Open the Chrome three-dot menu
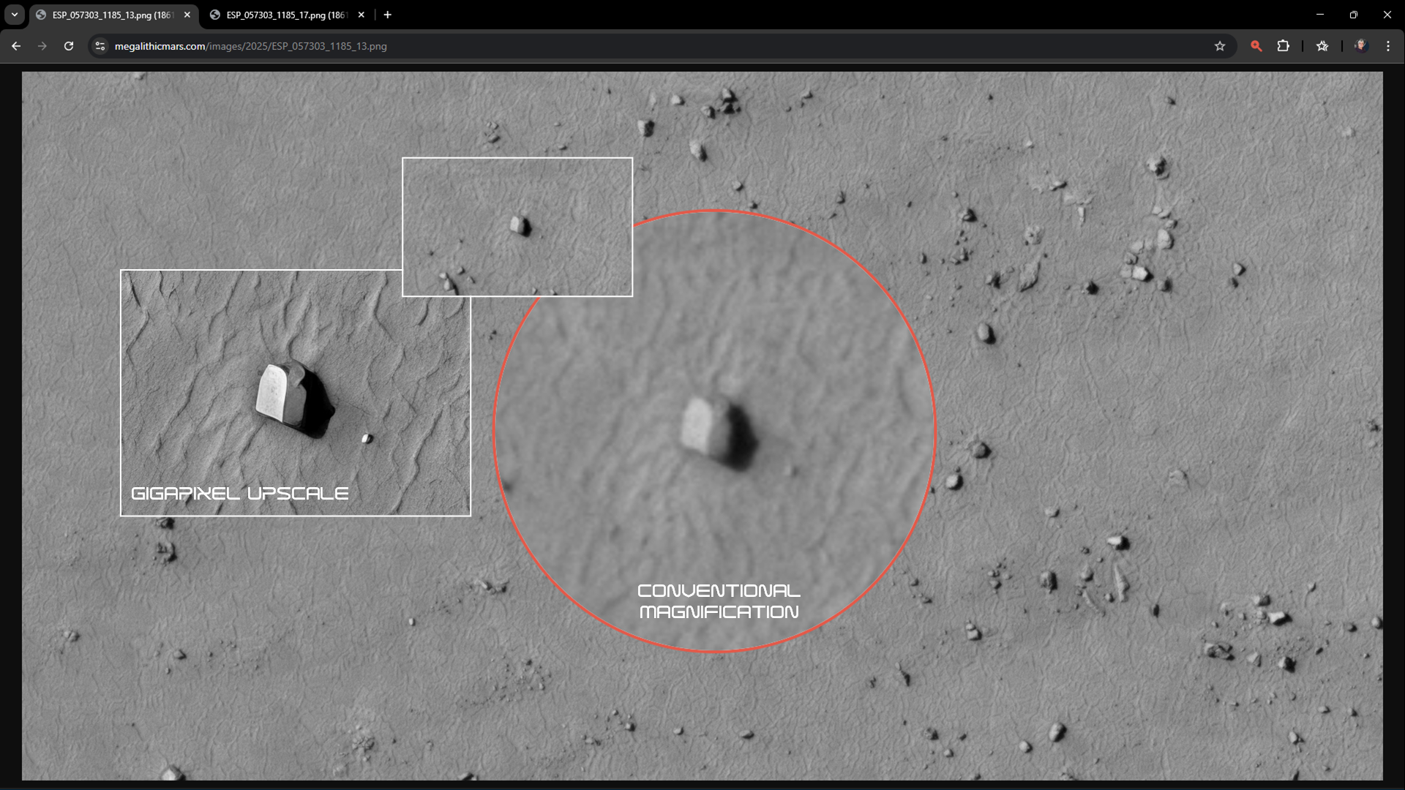Screen dimensions: 1405x790 (1388, 46)
